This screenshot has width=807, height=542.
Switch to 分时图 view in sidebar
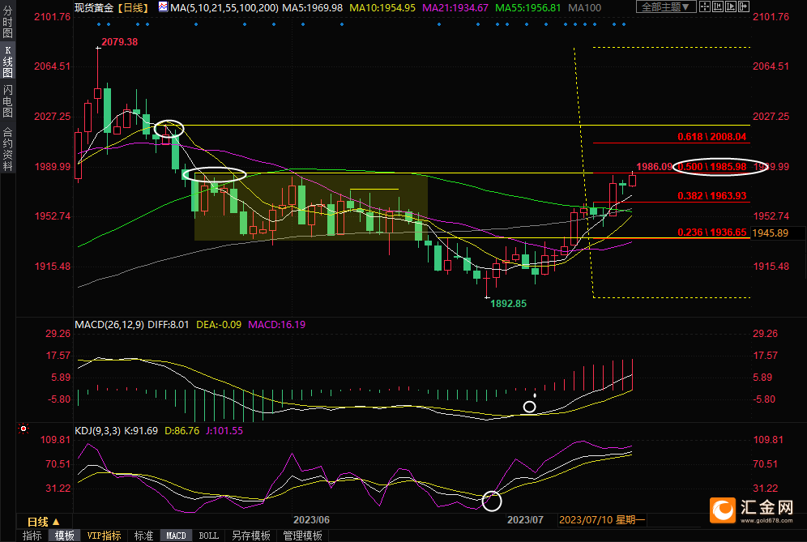7,20
